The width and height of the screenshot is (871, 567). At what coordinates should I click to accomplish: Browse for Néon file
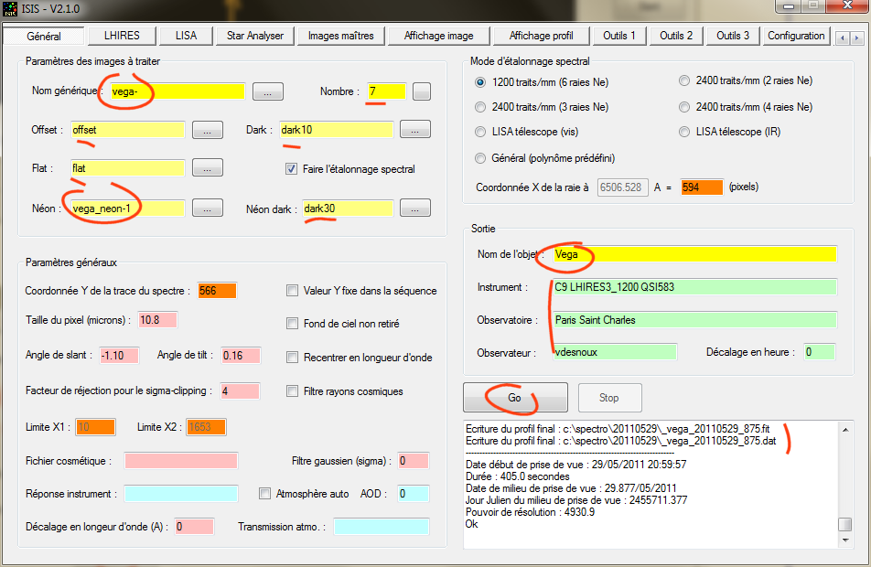pyautogui.click(x=207, y=209)
